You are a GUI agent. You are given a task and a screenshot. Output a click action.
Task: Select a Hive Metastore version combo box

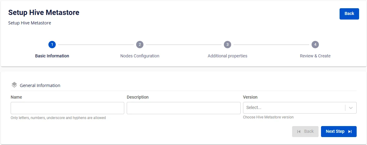click(300, 108)
